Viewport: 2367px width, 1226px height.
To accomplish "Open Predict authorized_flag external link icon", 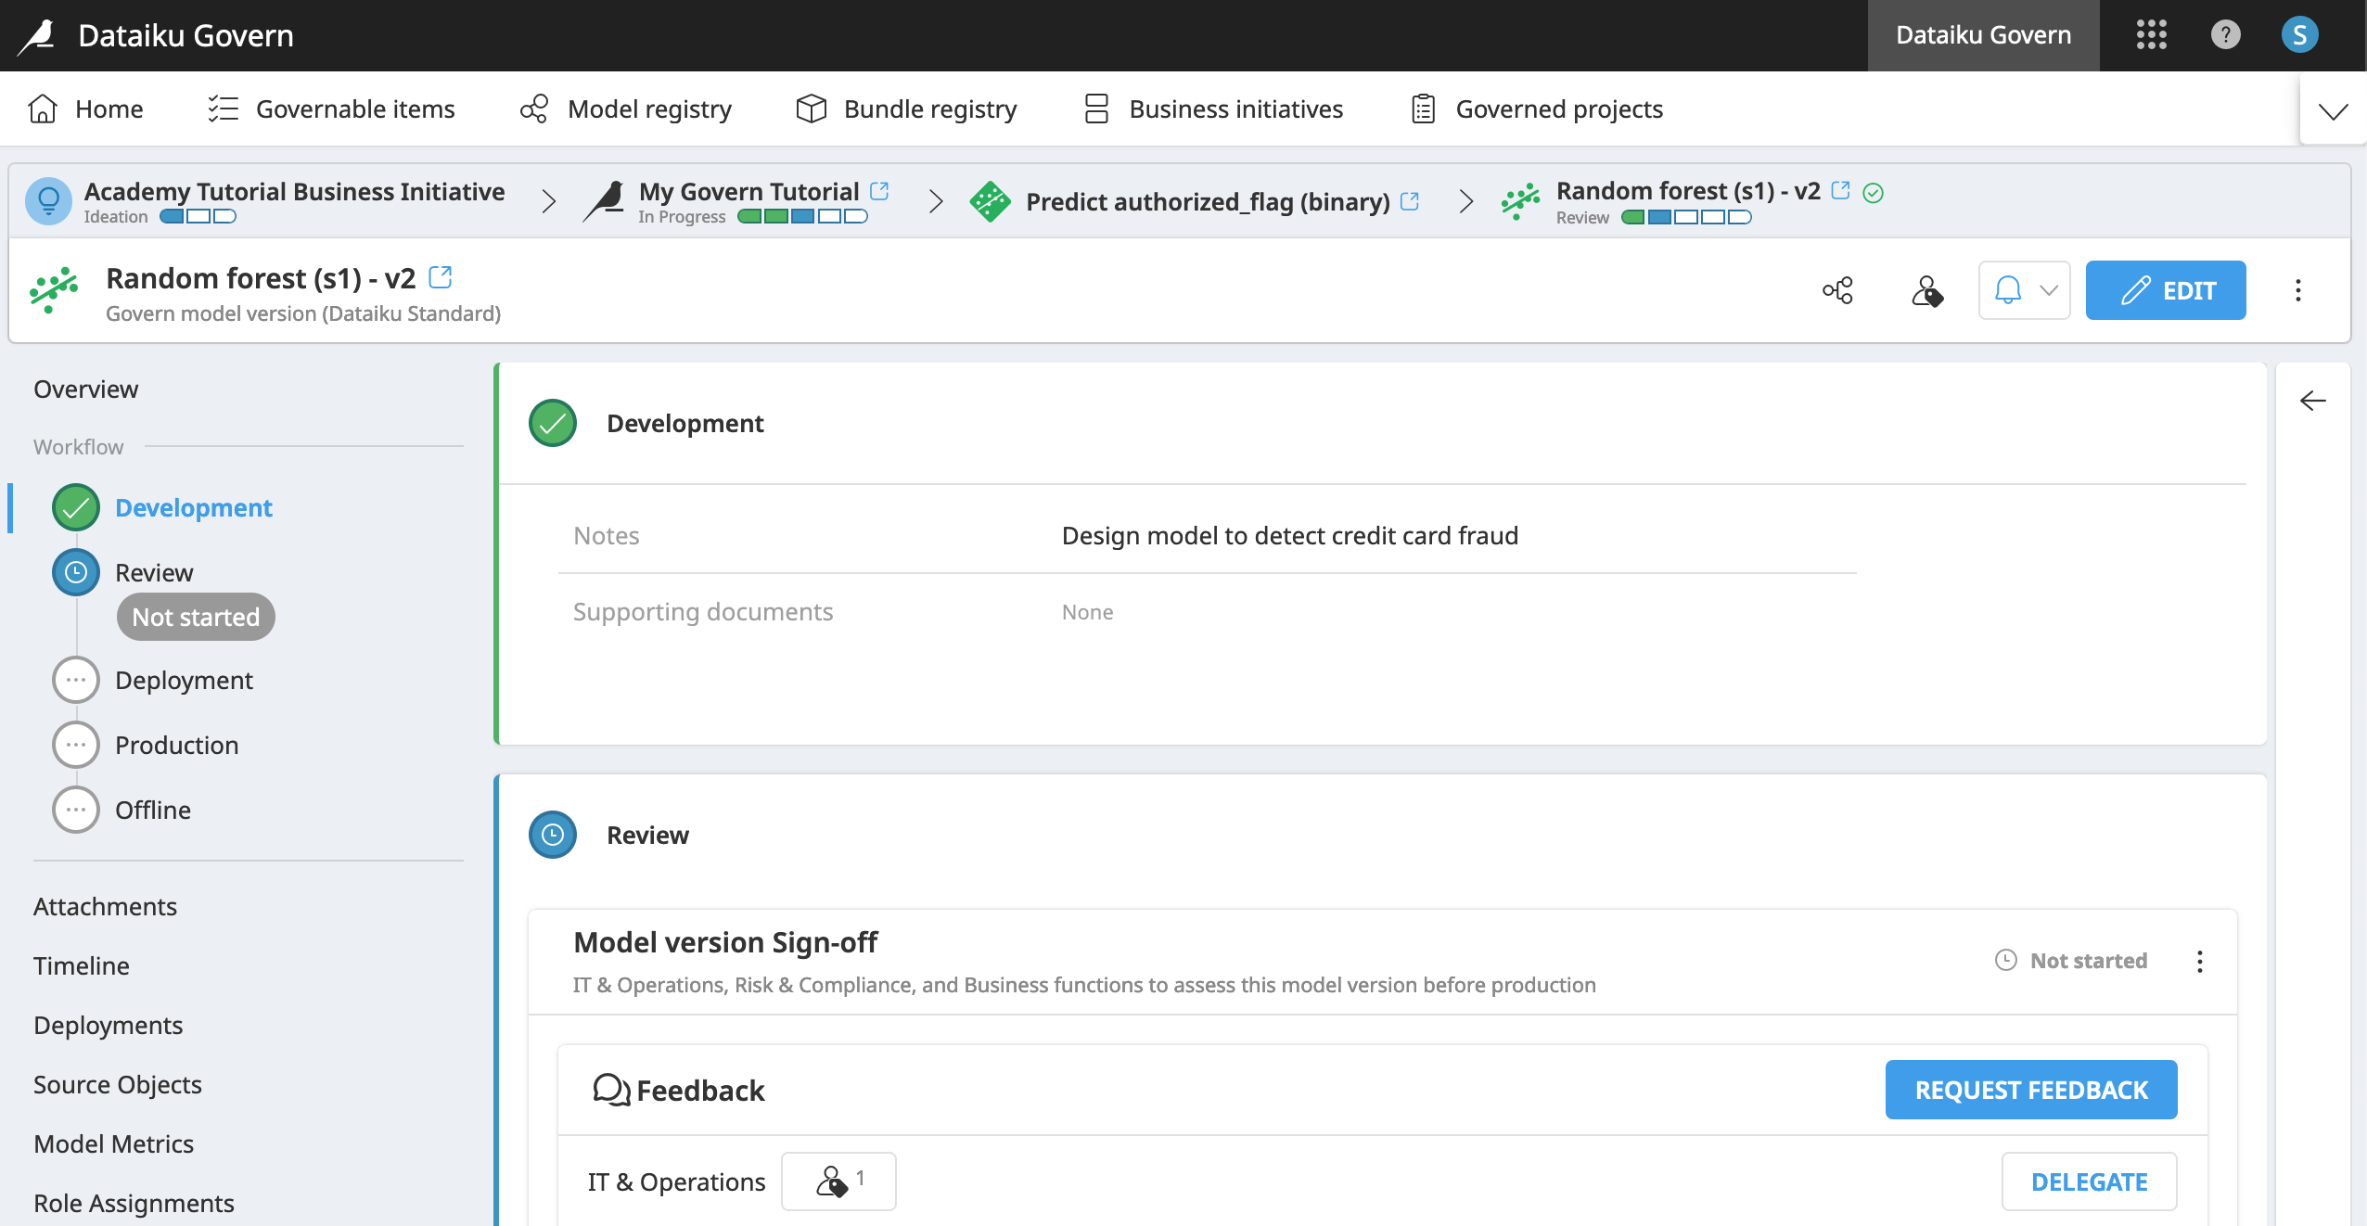I will (1410, 200).
